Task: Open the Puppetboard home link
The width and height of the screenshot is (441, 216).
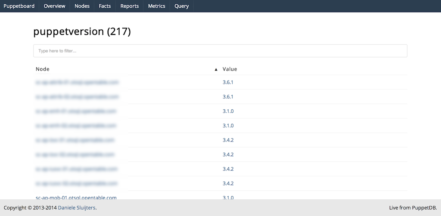Action: pyautogui.click(x=19, y=6)
